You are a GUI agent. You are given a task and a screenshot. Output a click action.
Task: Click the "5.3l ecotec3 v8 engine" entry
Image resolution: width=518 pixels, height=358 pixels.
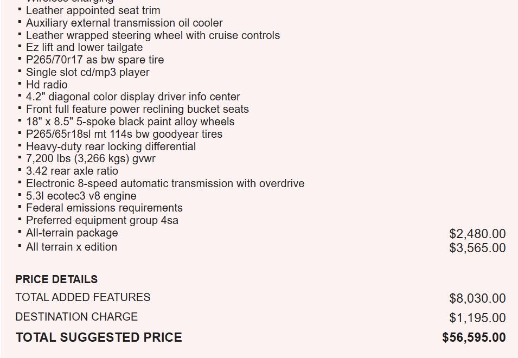pos(81,196)
